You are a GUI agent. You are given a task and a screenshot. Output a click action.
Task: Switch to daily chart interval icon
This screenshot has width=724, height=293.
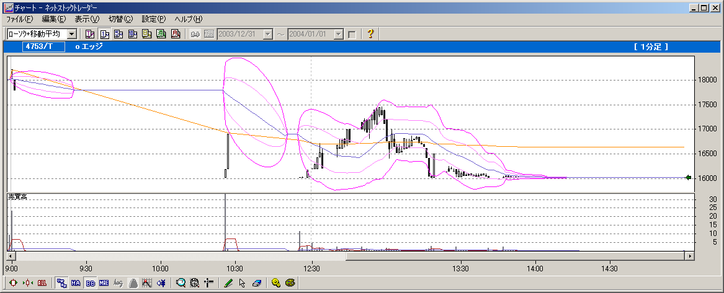pyautogui.click(x=147, y=34)
